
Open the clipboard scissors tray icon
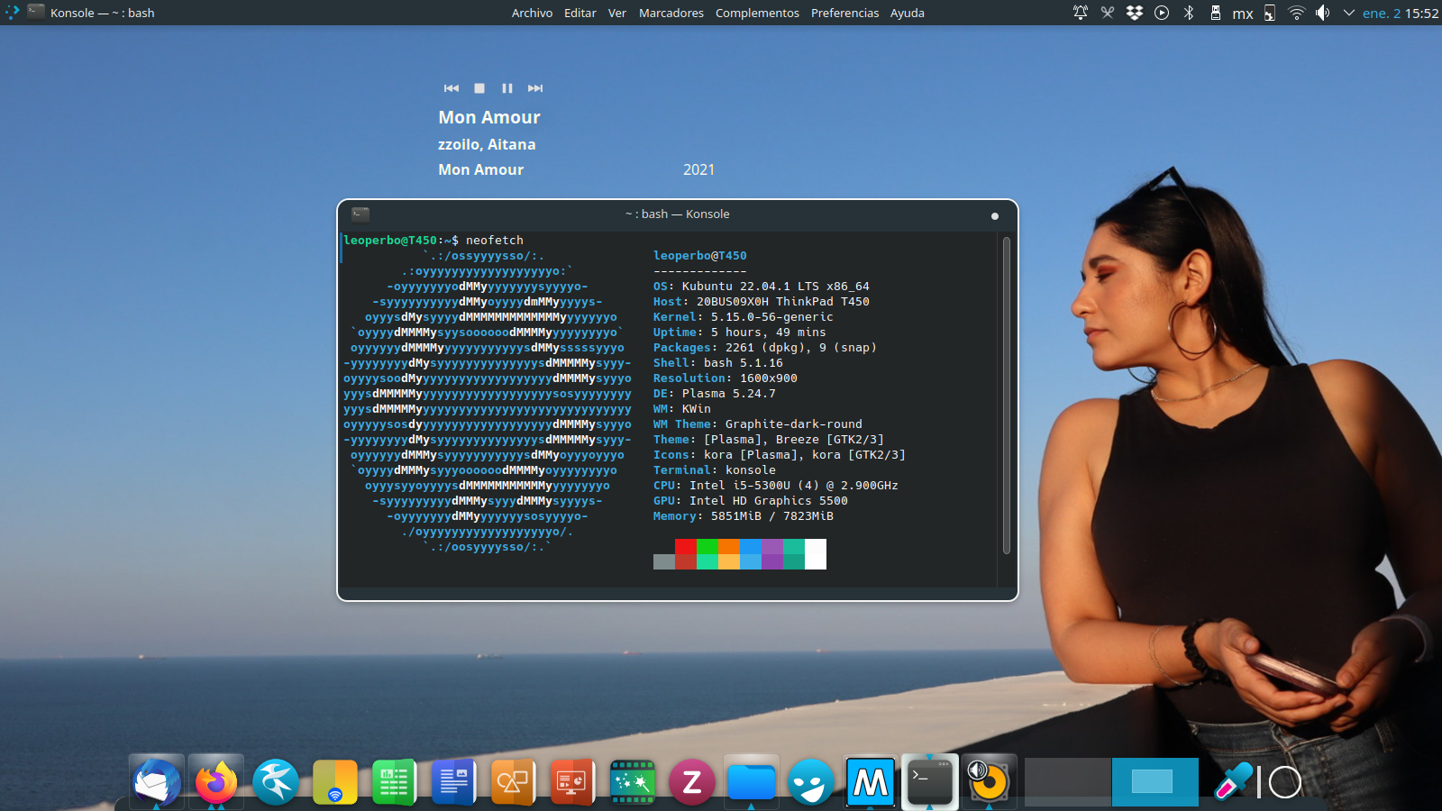pos(1108,13)
